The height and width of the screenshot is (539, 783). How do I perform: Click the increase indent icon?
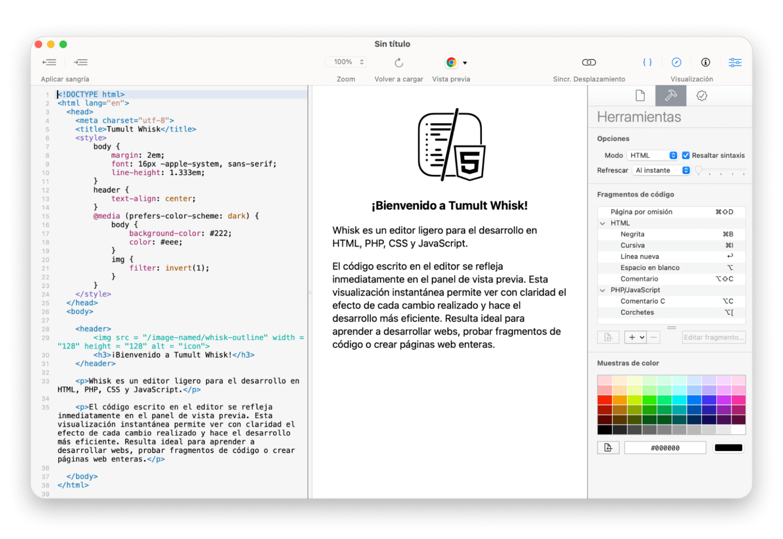tap(81, 62)
